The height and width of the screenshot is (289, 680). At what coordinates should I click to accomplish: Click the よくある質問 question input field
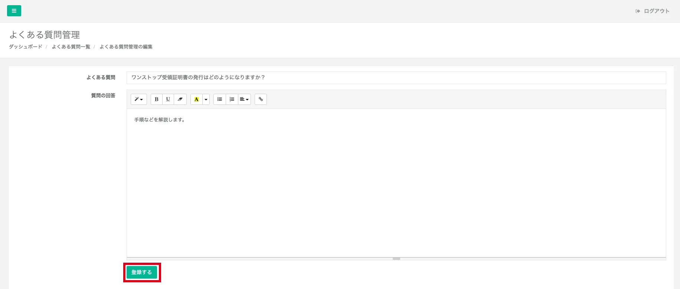(396, 77)
